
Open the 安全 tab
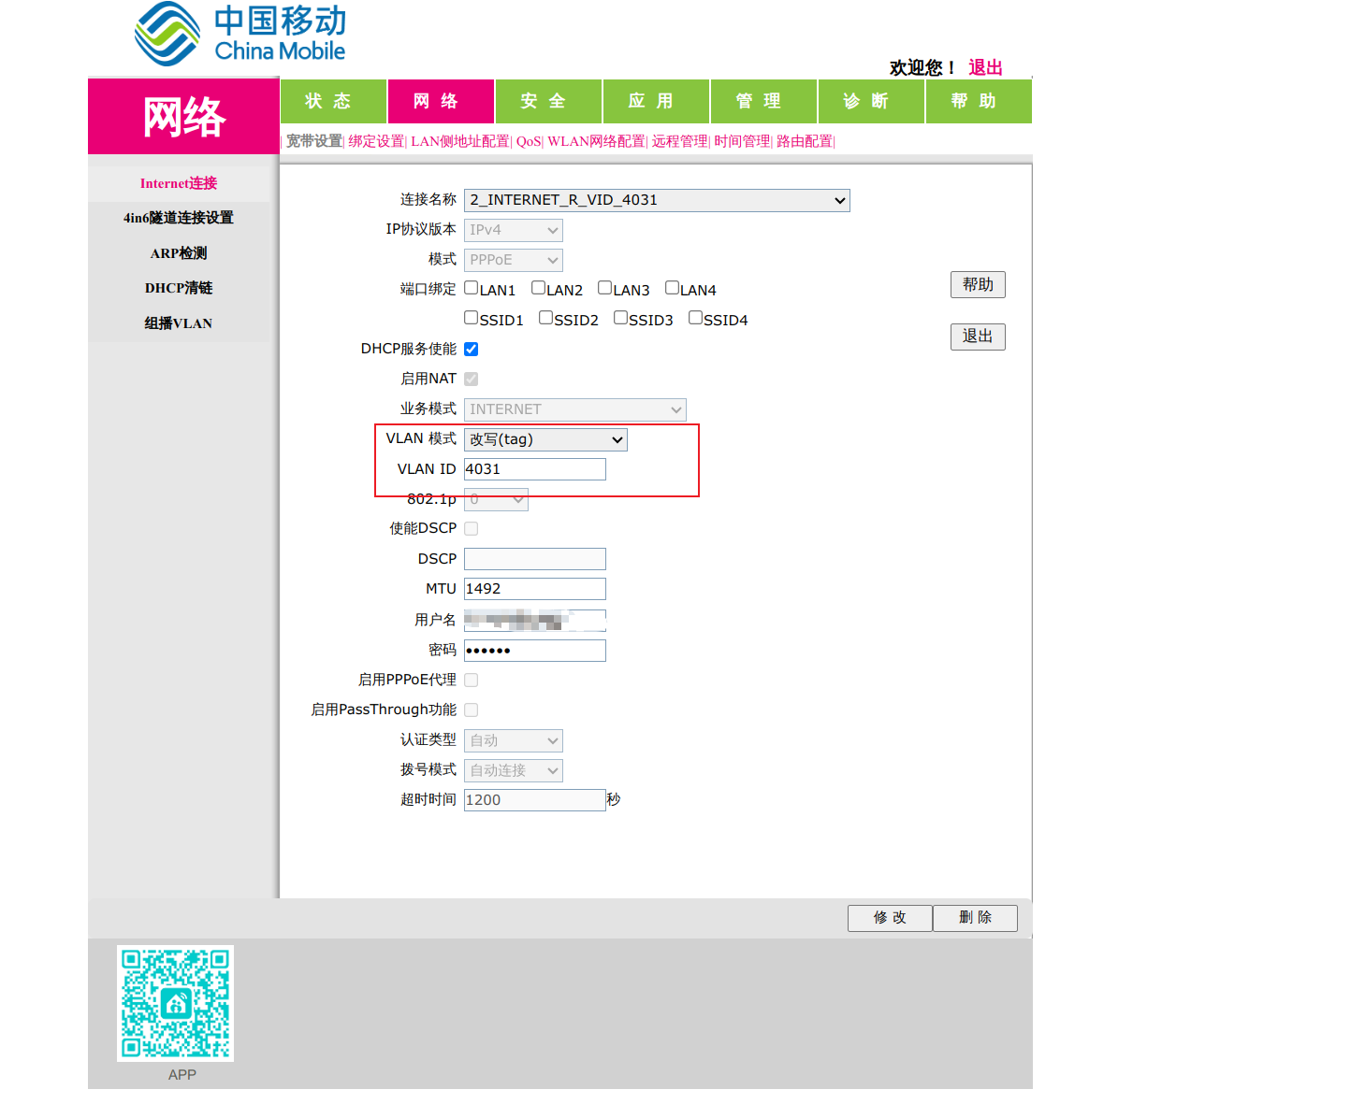coord(548,101)
